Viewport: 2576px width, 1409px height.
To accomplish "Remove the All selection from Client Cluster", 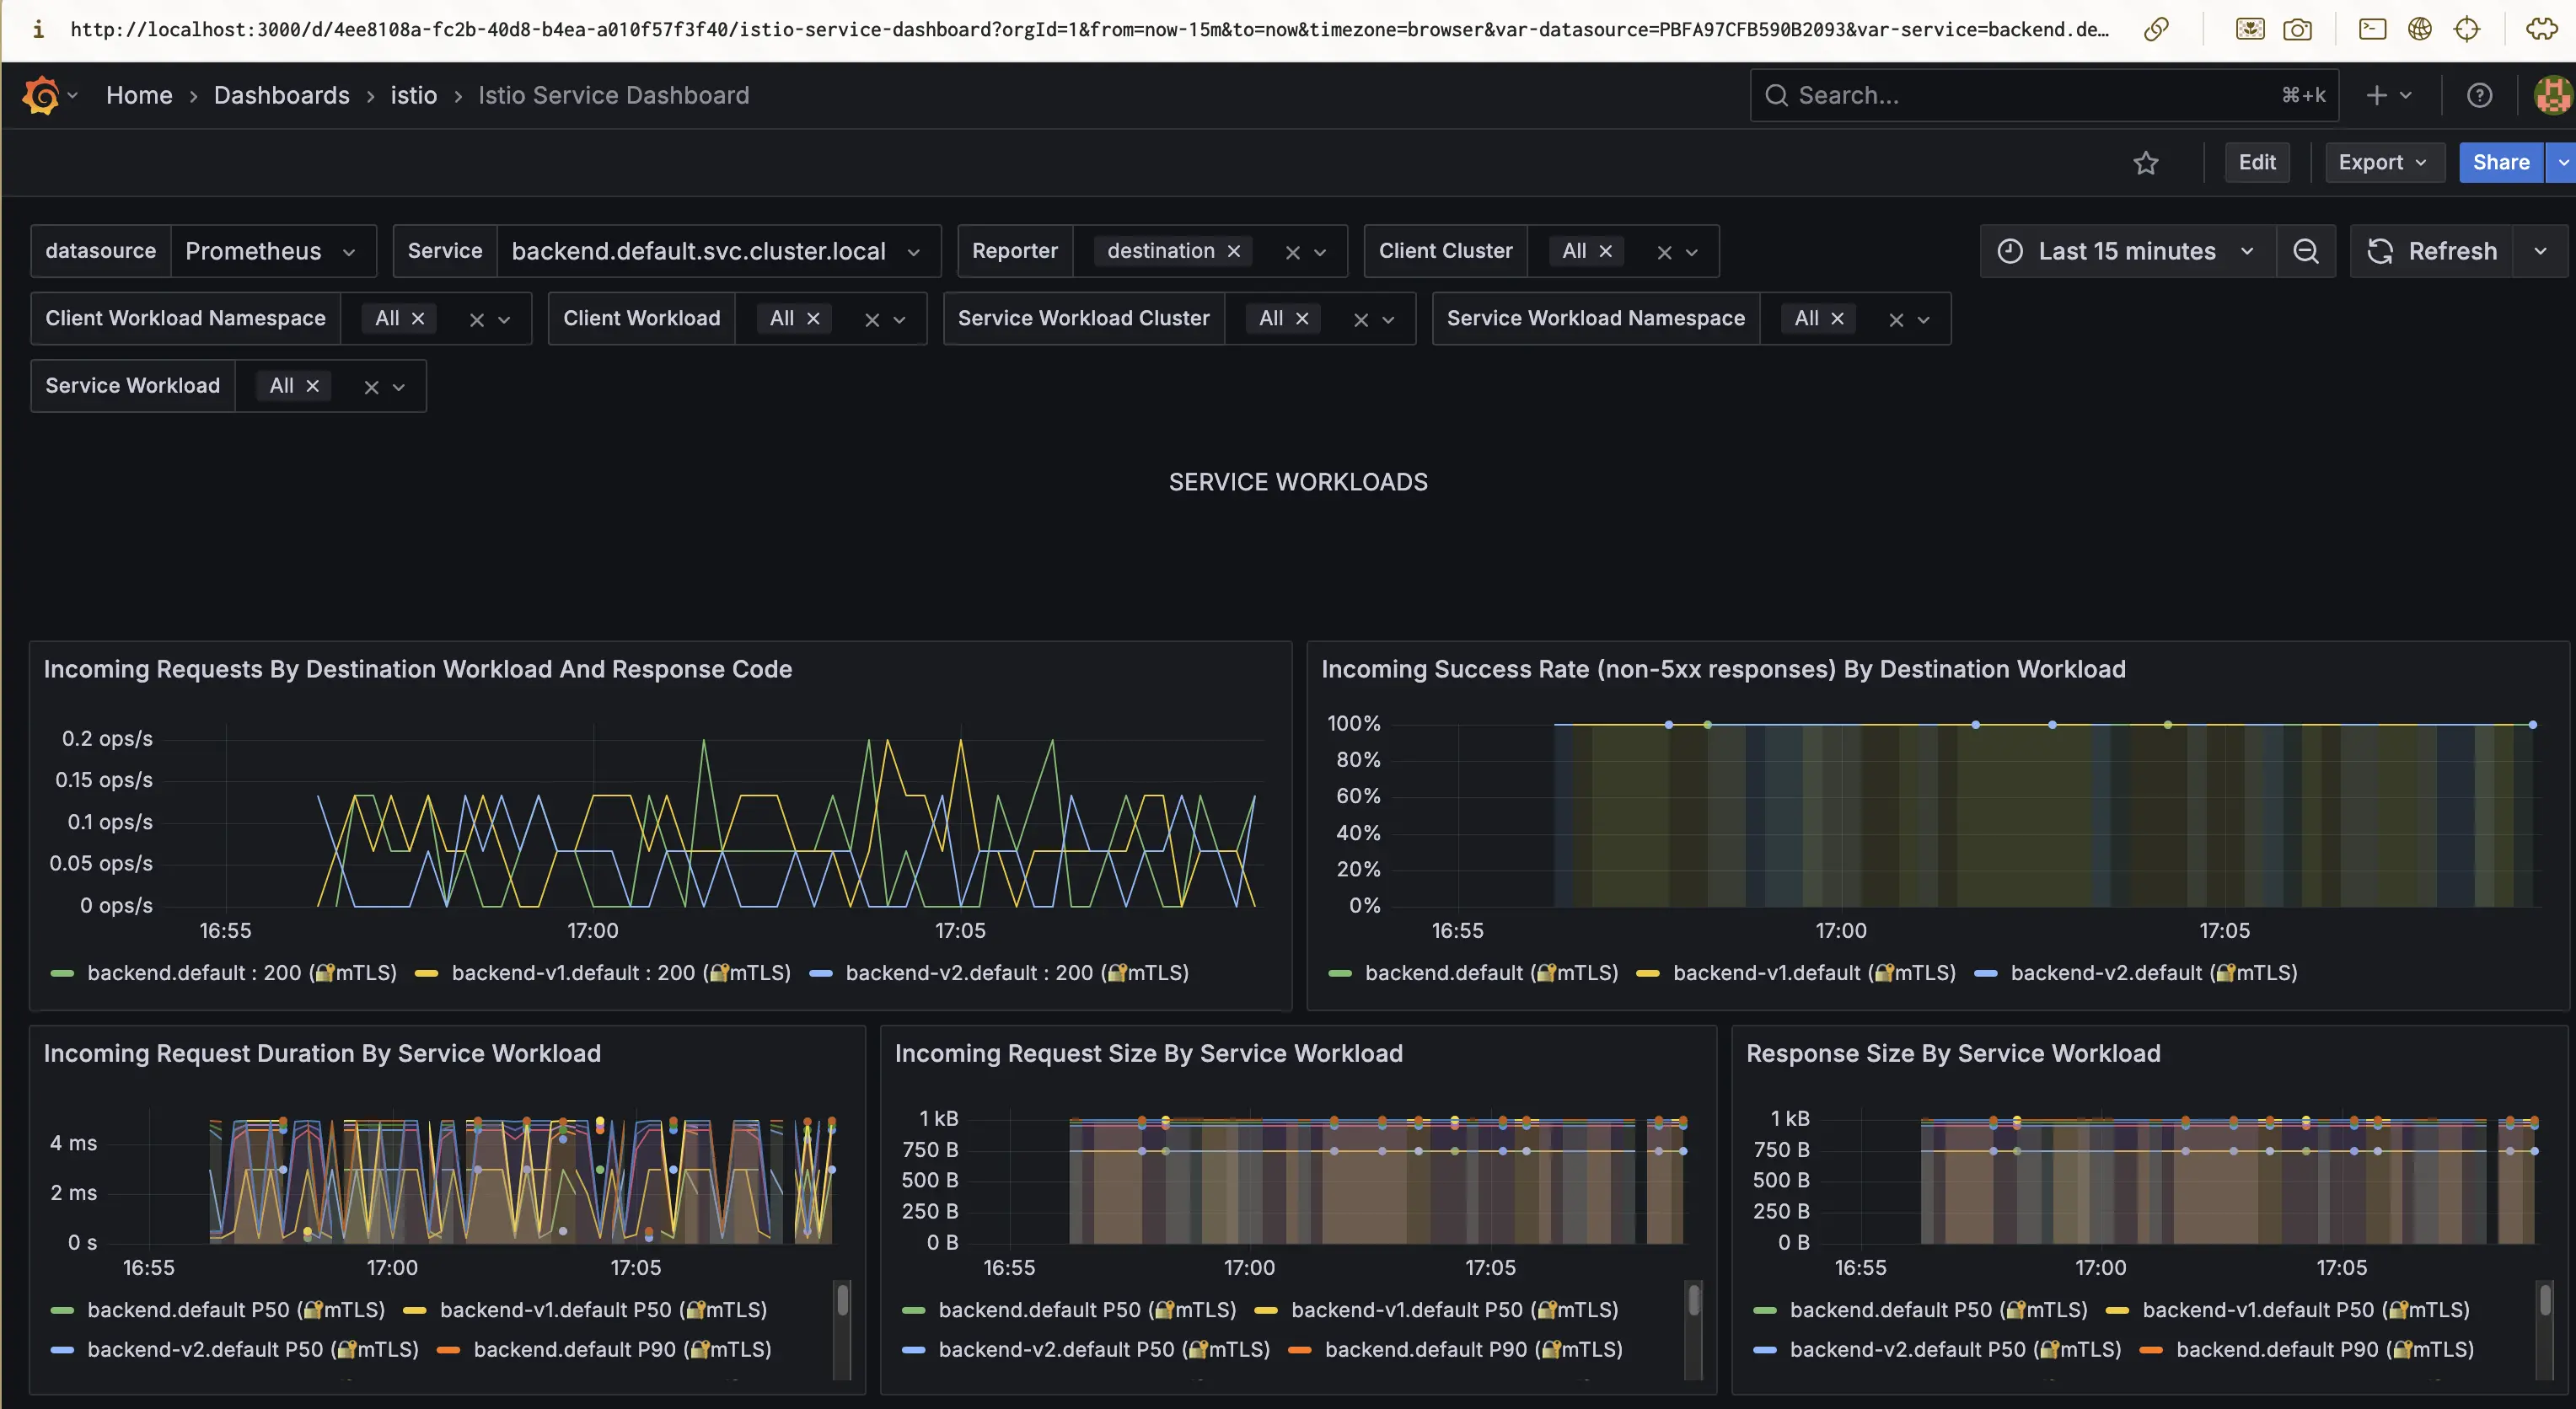I will pos(1606,251).
